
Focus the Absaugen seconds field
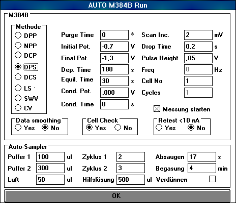tap(202, 157)
